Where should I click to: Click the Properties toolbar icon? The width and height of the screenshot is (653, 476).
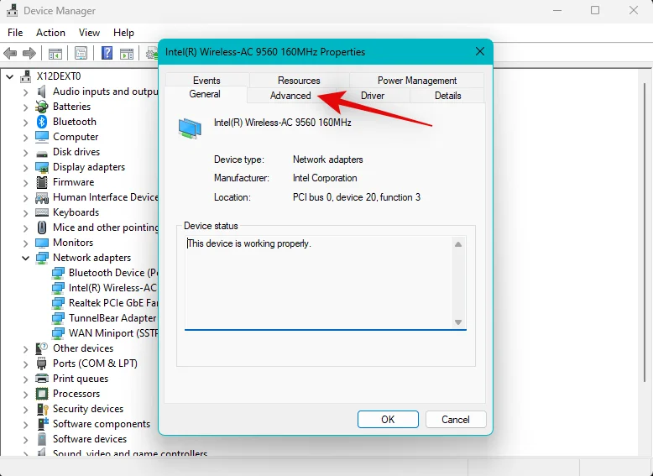click(81, 54)
